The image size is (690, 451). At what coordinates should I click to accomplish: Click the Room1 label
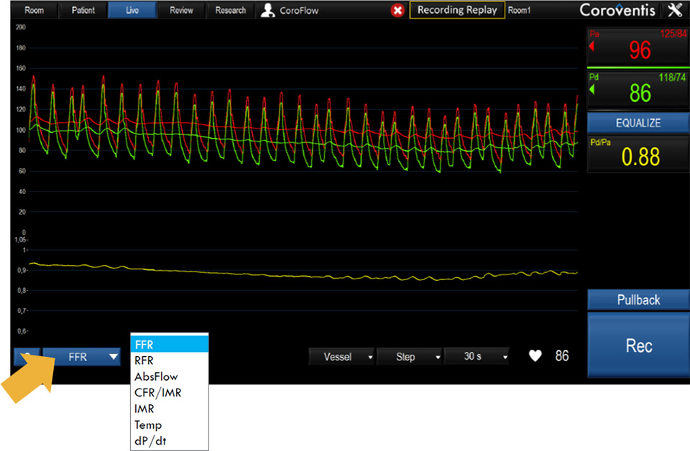tap(519, 10)
